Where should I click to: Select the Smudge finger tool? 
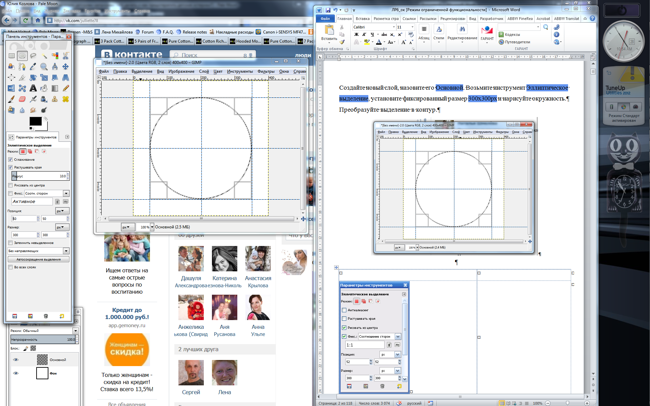click(x=33, y=110)
